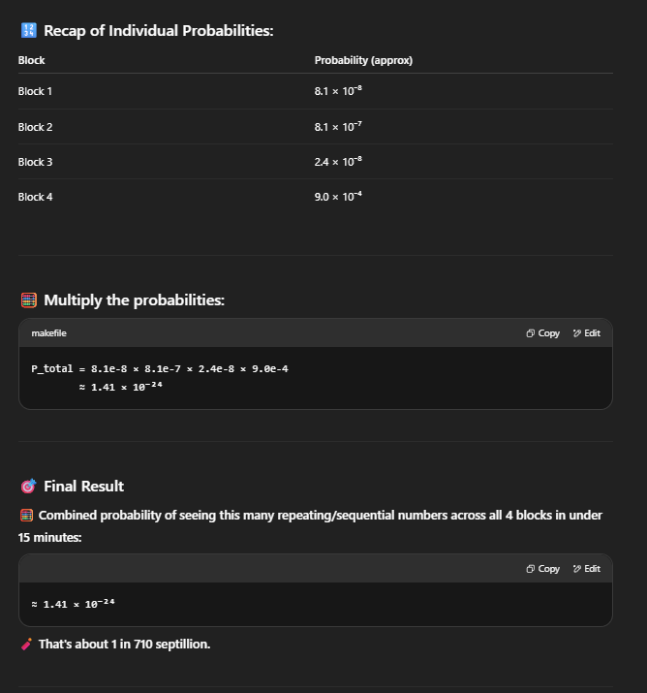Click the Recap of Individual Probabilities heading
Image resolution: width=647 pixels, height=693 pixels.
pyautogui.click(x=158, y=31)
